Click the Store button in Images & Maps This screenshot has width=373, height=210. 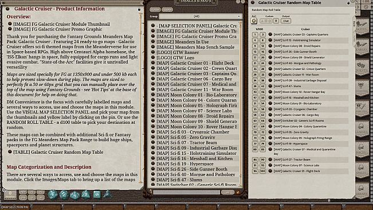(x=167, y=10)
